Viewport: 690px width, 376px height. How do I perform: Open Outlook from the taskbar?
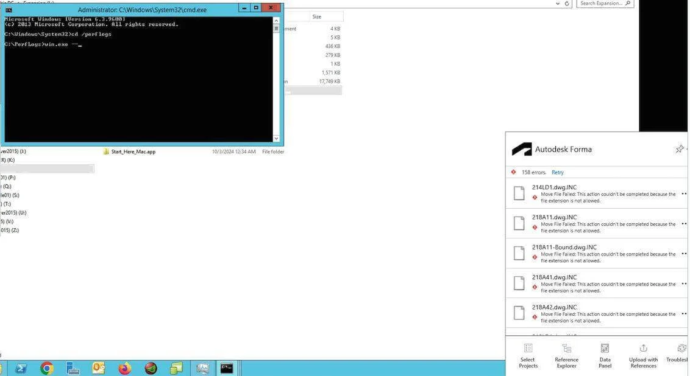pos(99,368)
